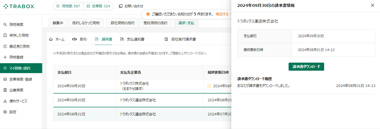Open 最近見た荷物 in the sidebar
Screen dimensions: 380x129
click(21, 46)
